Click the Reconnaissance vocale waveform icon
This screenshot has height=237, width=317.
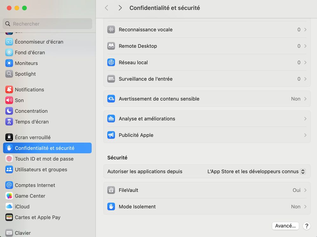pos(111,30)
